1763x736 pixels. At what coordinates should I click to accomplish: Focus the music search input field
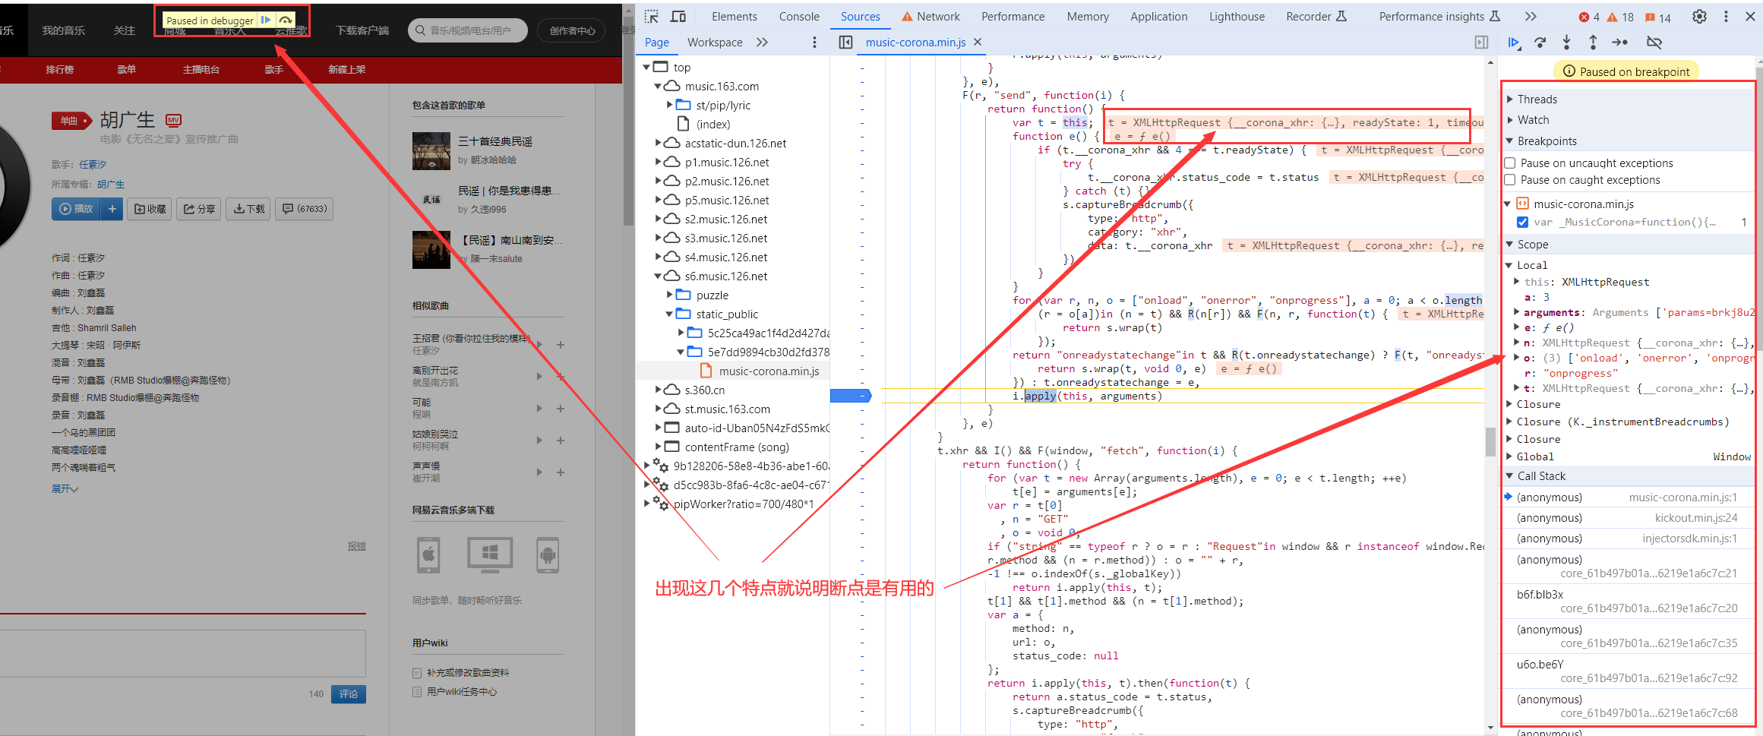click(469, 30)
